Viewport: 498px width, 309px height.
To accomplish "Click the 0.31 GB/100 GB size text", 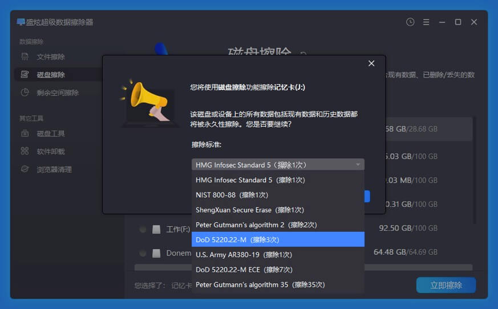I will [x=412, y=204].
